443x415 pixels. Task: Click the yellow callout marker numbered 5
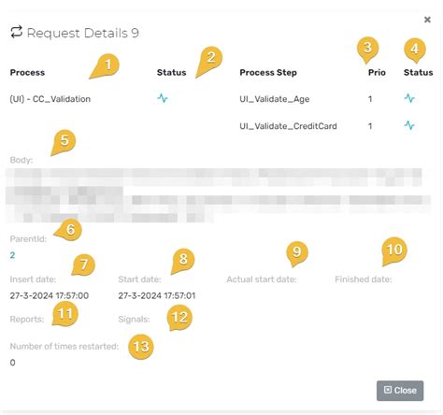tap(64, 143)
